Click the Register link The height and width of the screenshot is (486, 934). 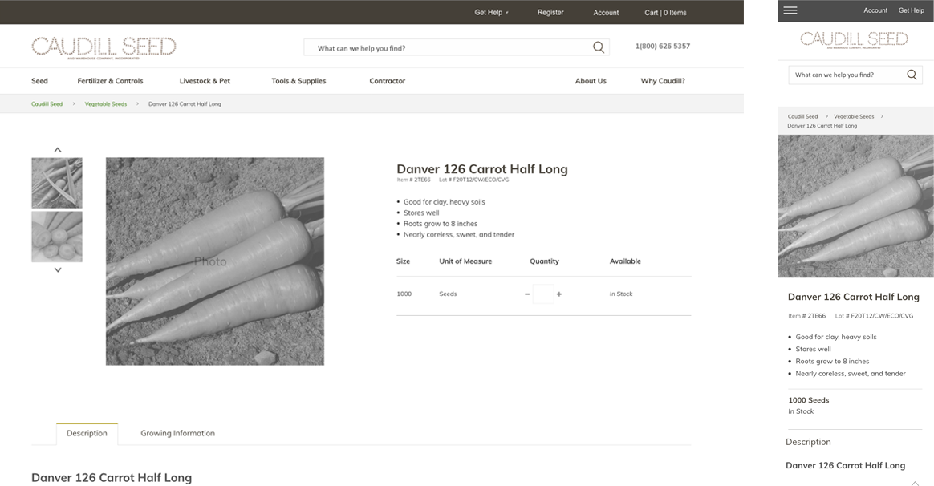(550, 13)
